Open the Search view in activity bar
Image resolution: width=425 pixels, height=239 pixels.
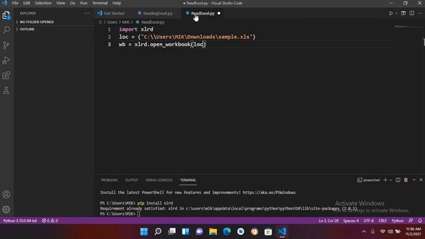pos(6,30)
